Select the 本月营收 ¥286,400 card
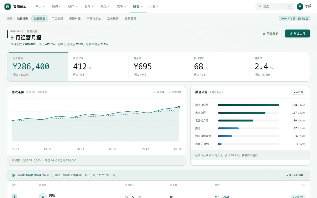 click(x=38, y=67)
